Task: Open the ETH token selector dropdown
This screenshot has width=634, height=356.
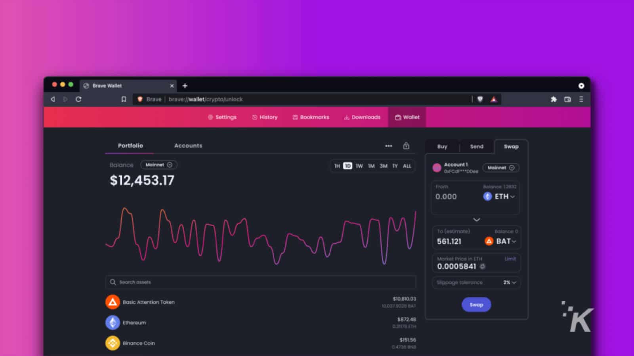Action: point(499,196)
